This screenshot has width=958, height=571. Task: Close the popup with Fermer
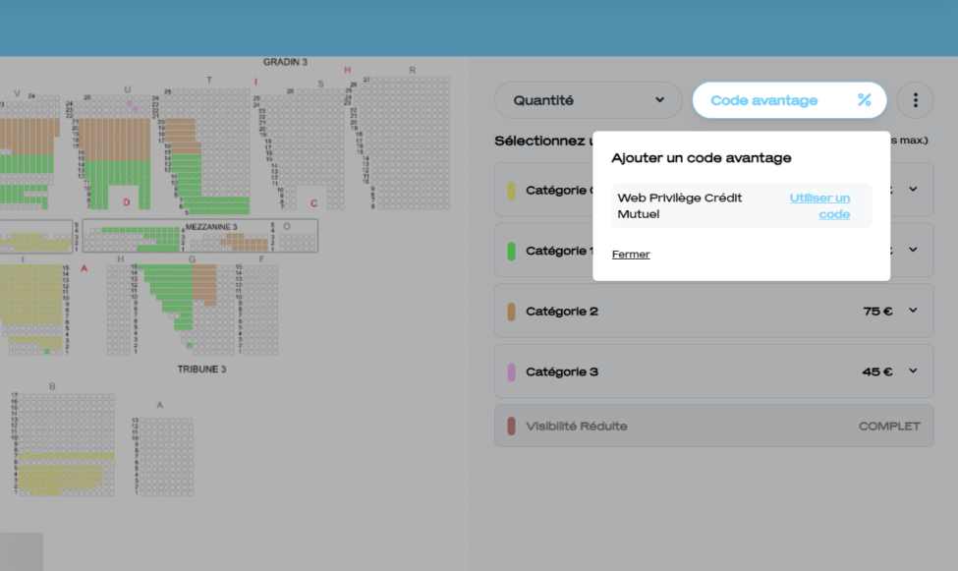630,255
